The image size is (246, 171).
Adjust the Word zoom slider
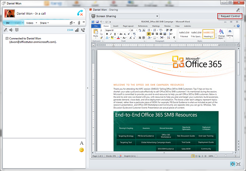(x=226, y=156)
